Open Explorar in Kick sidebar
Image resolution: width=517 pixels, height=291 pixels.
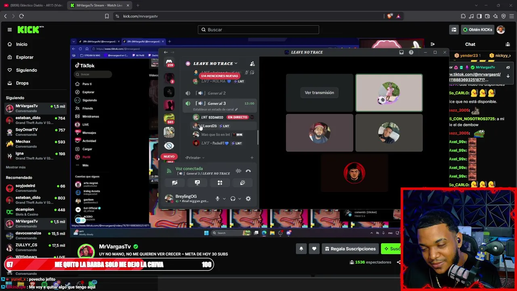[25, 57]
